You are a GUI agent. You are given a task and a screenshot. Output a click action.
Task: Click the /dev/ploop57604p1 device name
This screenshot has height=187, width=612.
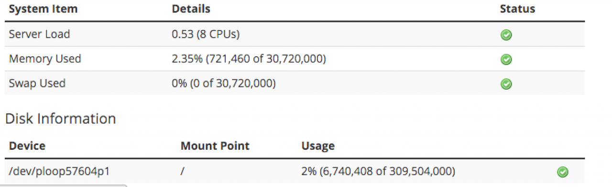[x=59, y=171]
